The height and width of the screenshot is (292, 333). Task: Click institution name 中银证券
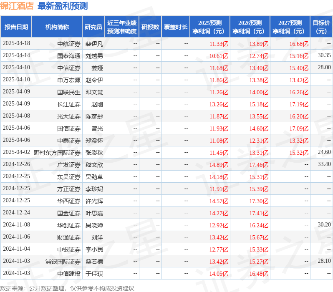(69, 249)
